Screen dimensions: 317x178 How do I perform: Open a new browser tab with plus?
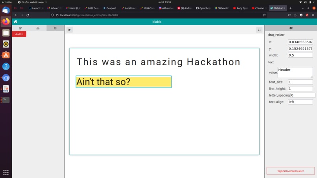click(291, 8)
